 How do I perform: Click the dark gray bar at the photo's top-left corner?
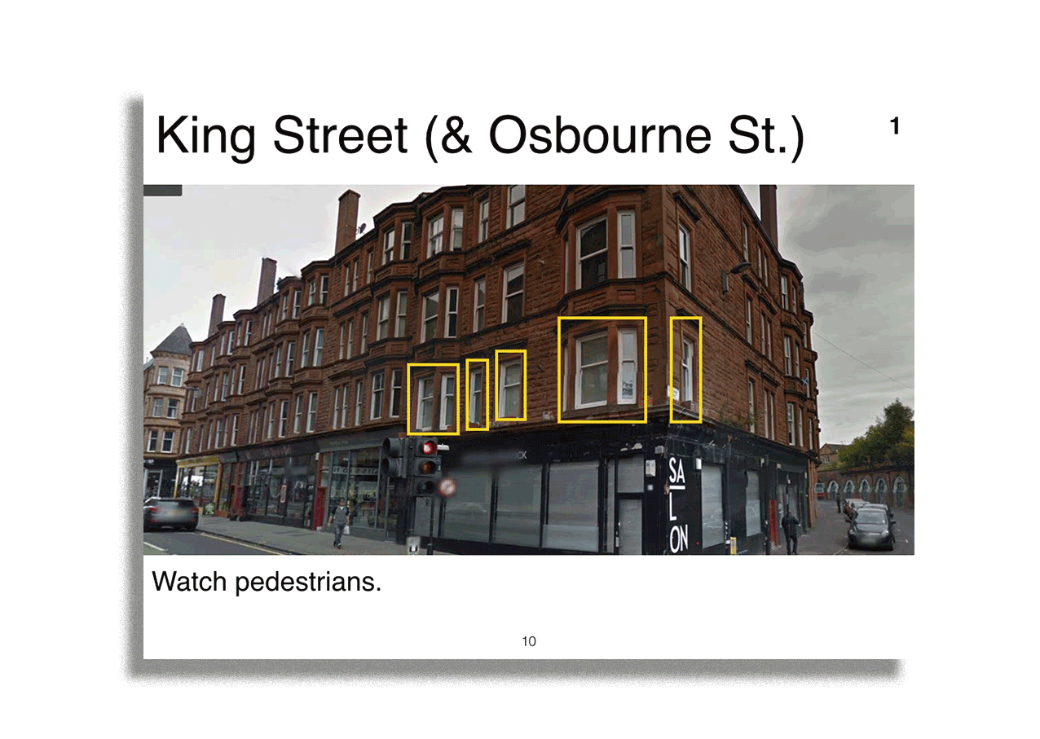(x=162, y=191)
